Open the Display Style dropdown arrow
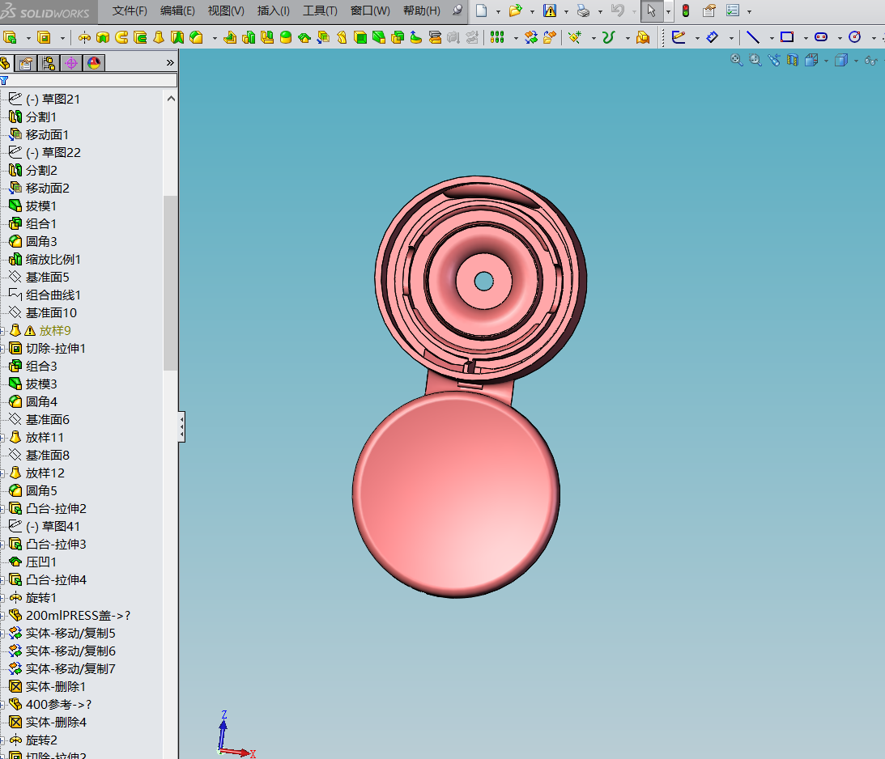The height and width of the screenshot is (759, 885). (856, 61)
